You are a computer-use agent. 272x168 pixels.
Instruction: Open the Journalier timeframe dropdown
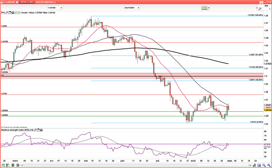(132, 8)
